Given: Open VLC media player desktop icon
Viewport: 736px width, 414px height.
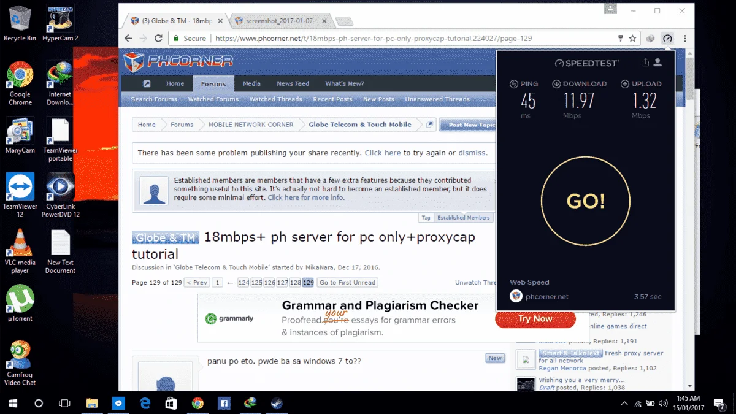Looking at the screenshot, I should pyautogui.click(x=20, y=251).
